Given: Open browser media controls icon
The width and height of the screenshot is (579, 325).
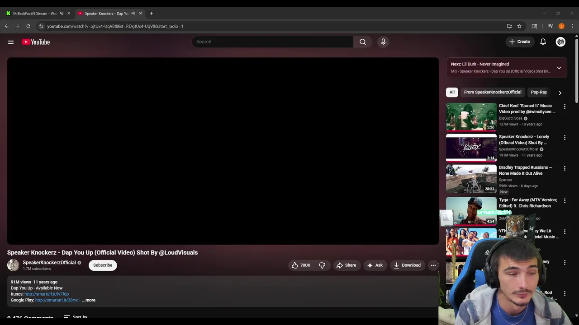Looking at the screenshot, I should tap(551, 26).
